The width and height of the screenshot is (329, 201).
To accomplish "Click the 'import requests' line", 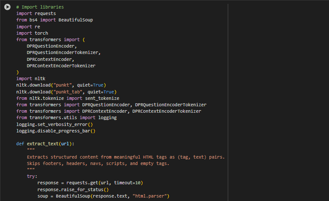I will click(x=36, y=13).
